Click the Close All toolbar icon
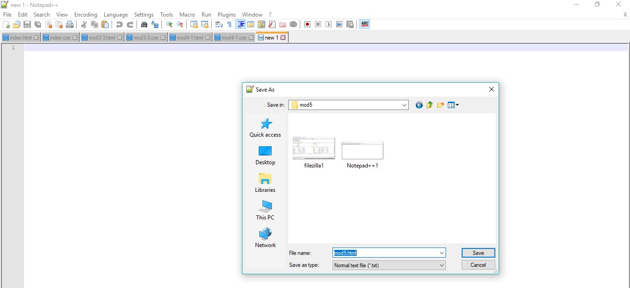The height and width of the screenshot is (288, 630). 59,24
